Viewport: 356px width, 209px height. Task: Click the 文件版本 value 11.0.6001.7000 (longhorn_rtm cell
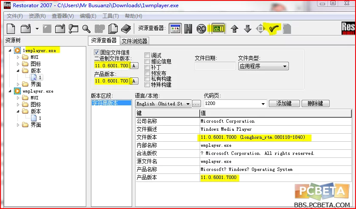tap(276, 137)
